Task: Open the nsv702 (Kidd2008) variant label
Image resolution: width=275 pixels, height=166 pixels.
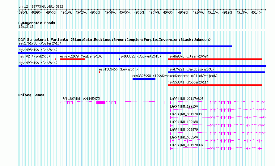Action: click(x=34, y=56)
